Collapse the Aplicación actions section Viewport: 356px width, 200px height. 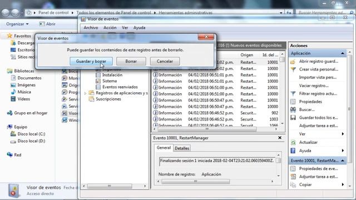[343, 53]
